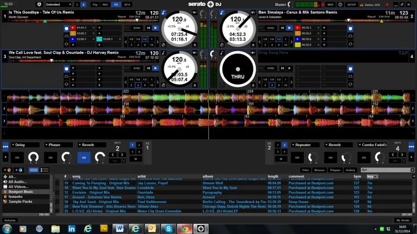
Task: Open cue points tab on deck 2
Action: (x=350, y=28)
